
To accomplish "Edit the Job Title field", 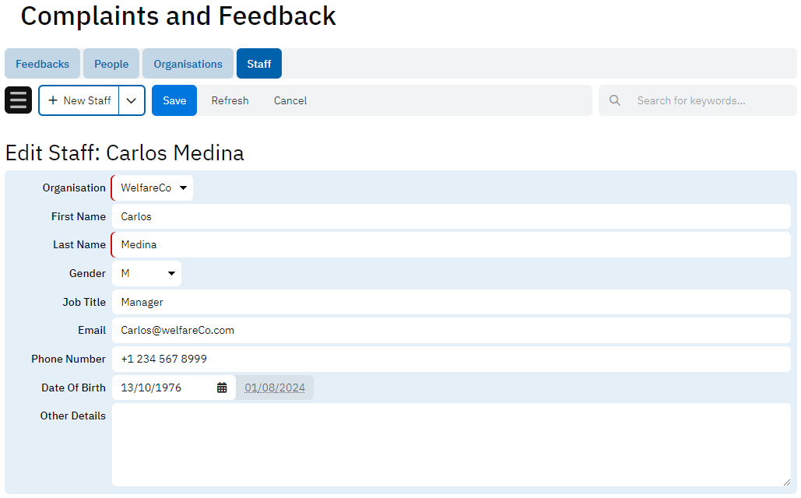I will [451, 302].
